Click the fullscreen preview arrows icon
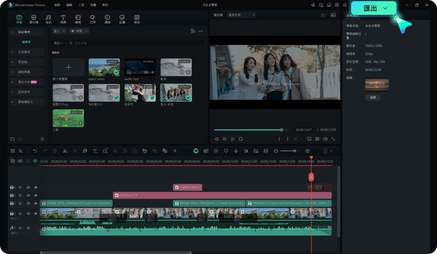The width and height of the screenshot is (437, 254). (333, 139)
